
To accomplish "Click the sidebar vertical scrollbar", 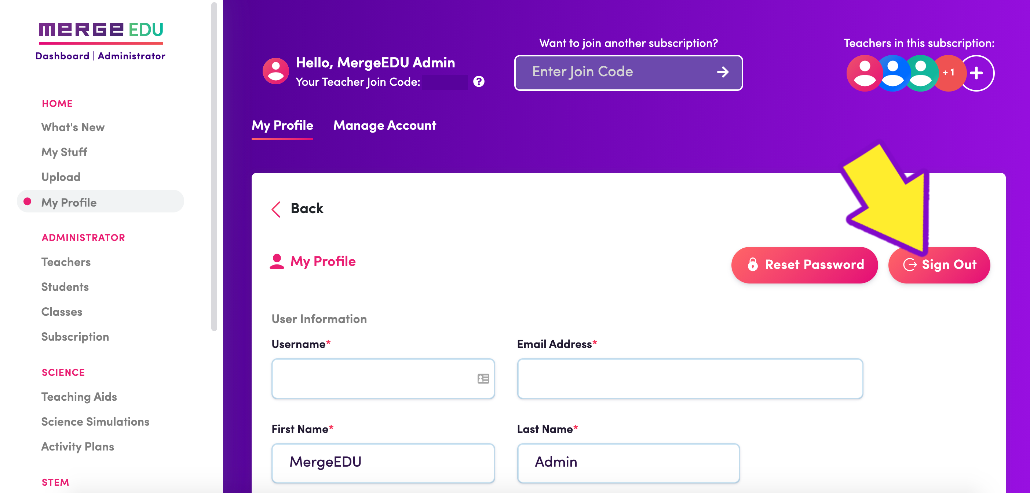I will (214, 166).
